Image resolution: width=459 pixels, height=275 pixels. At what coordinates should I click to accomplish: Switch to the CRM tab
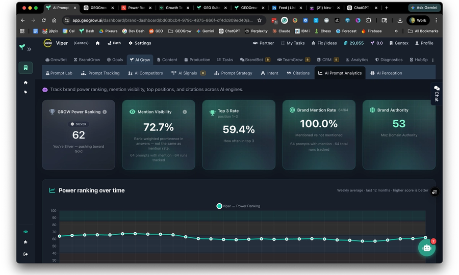pyautogui.click(x=327, y=60)
